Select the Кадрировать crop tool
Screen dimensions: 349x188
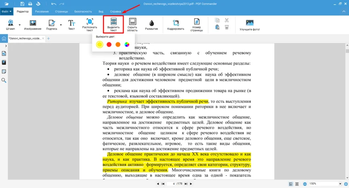pos(176,25)
